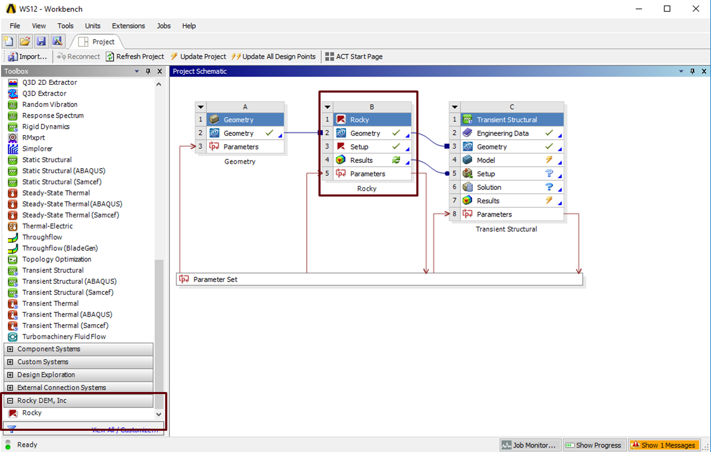Select Static Structural in Toolbox

pos(47,160)
